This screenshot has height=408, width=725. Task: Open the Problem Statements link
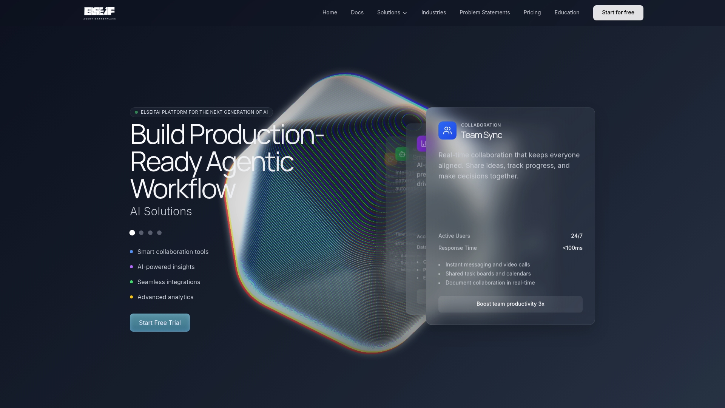click(485, 12)
